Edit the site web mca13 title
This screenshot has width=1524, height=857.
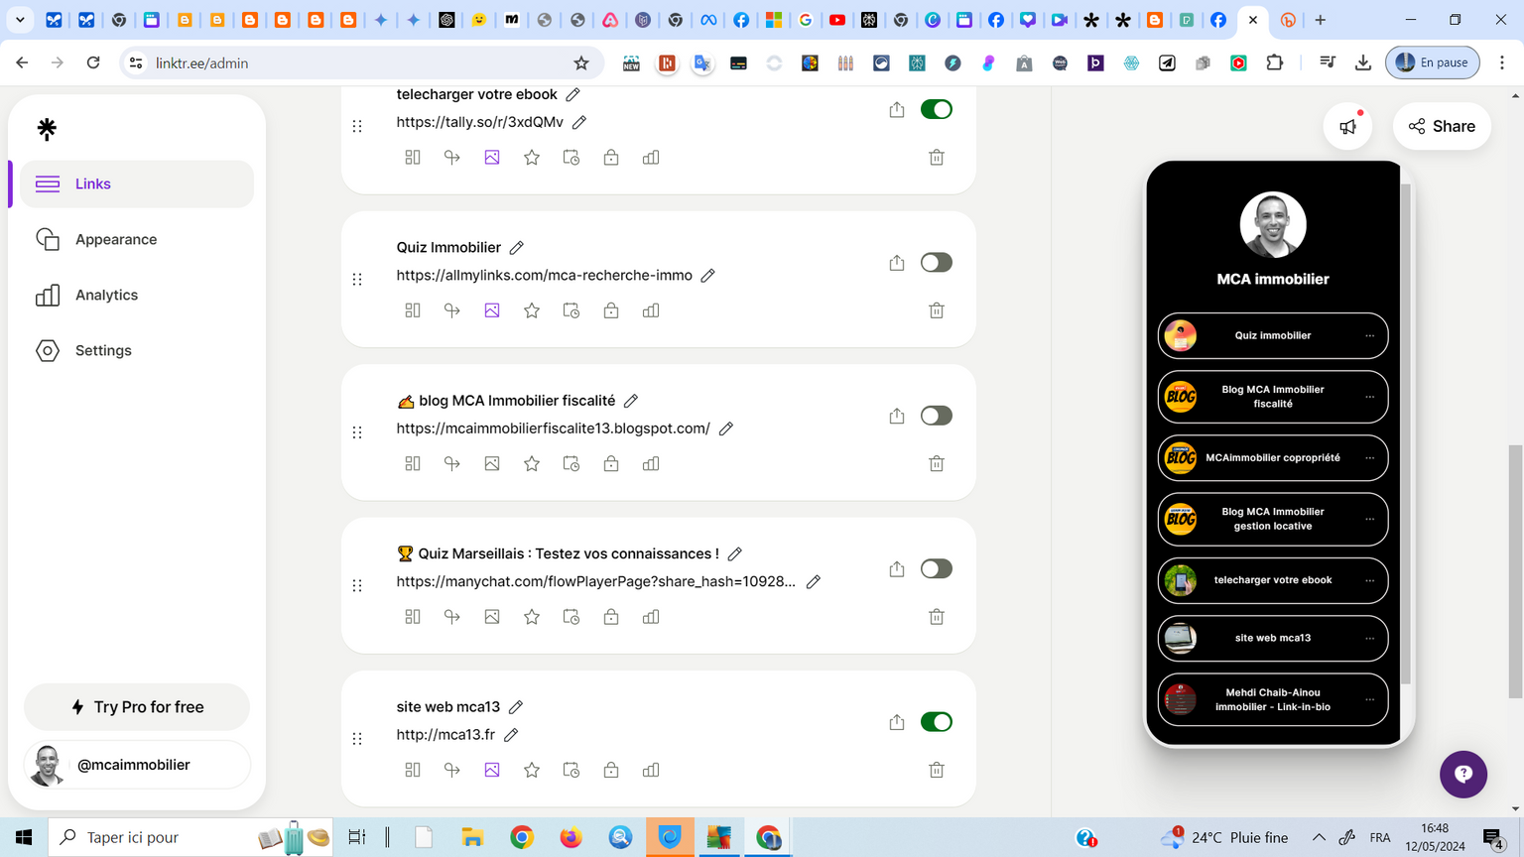(516, 707)
